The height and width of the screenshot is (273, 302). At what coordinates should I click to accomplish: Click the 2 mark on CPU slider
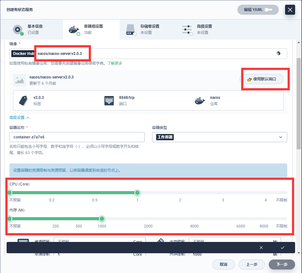point(180,200)
